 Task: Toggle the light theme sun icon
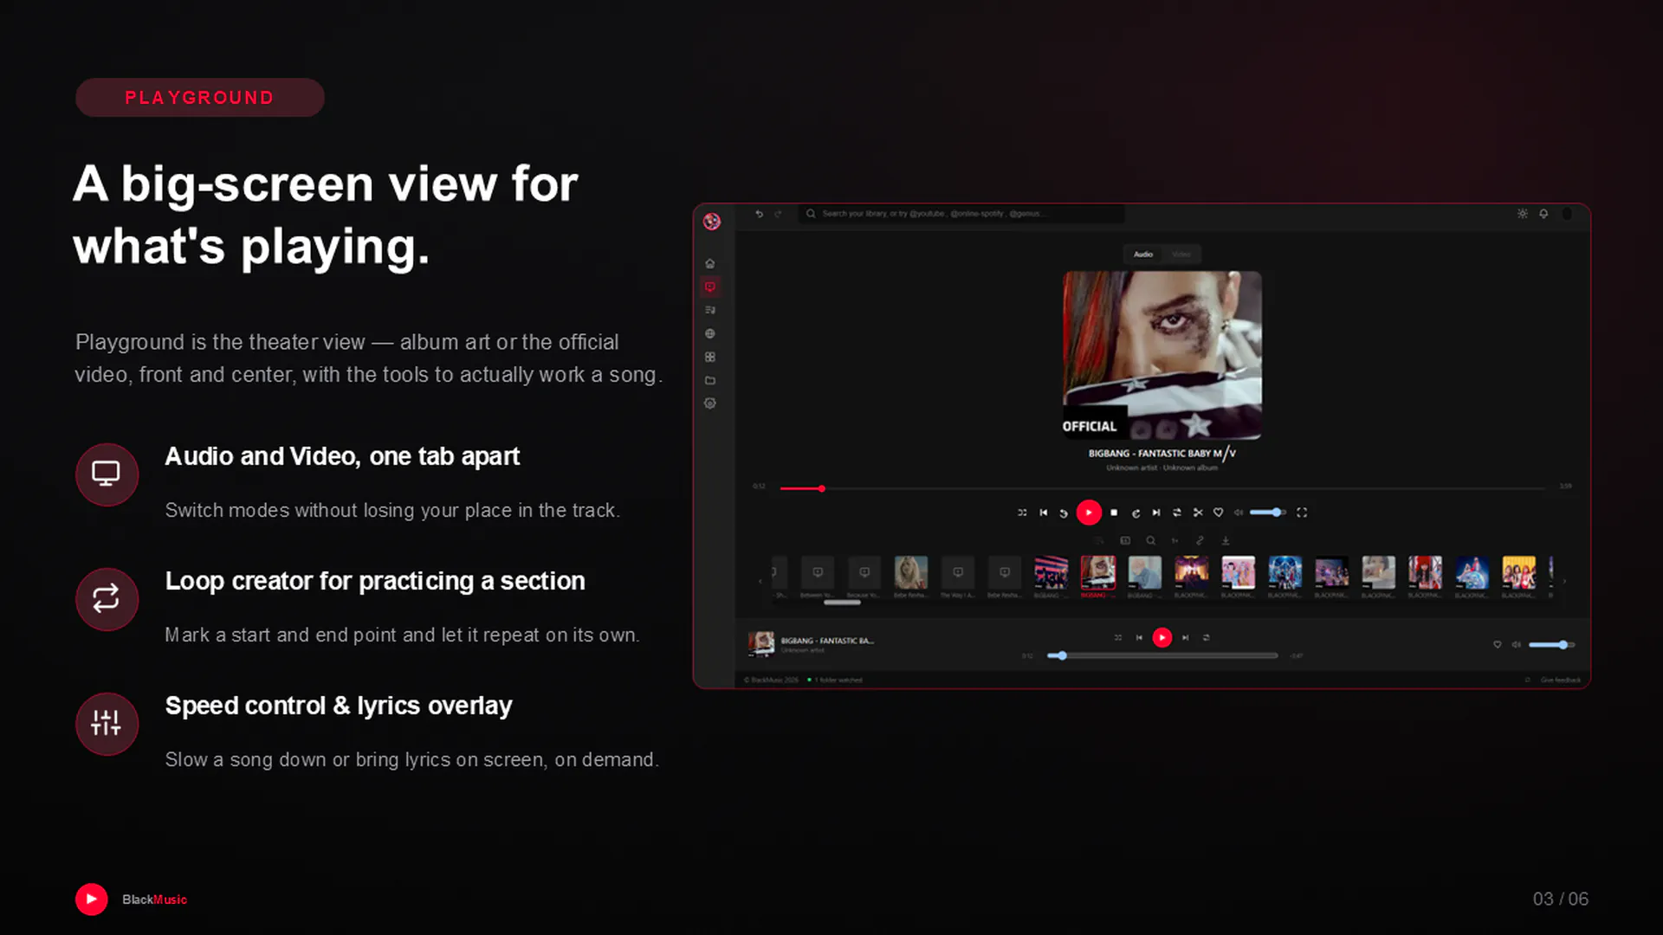click(x=1522, y=214)
